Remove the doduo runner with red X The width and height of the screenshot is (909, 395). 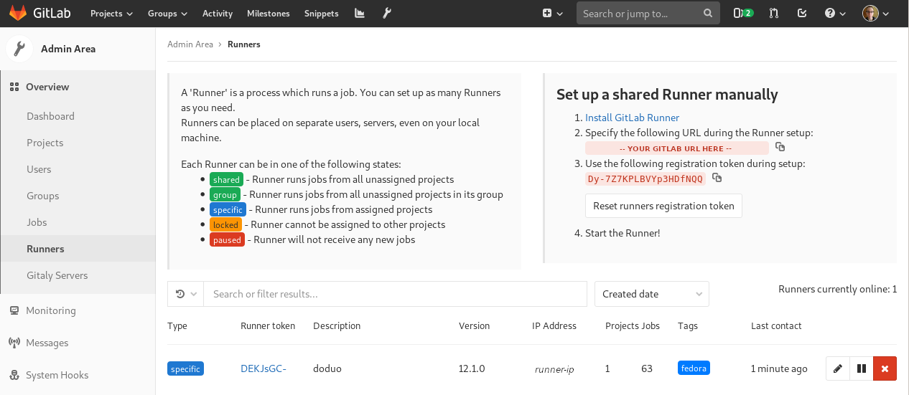(885, 368)
